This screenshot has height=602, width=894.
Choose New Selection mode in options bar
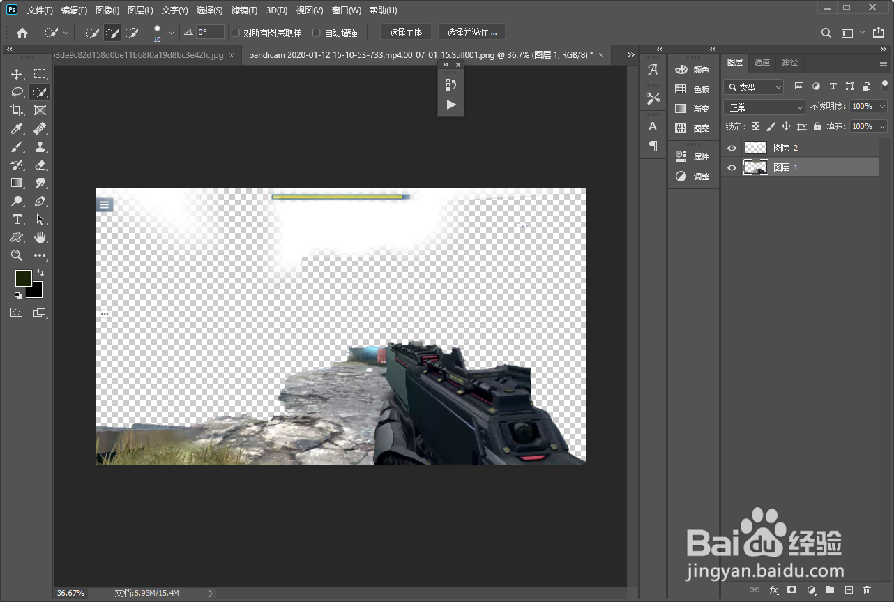pyautogui.click(x=92, y=33)
